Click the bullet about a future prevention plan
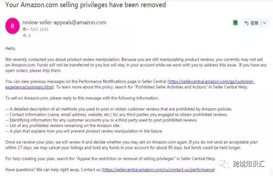Image resolution: width=273 pixels, height=176 pixels. tap(84, 131)
